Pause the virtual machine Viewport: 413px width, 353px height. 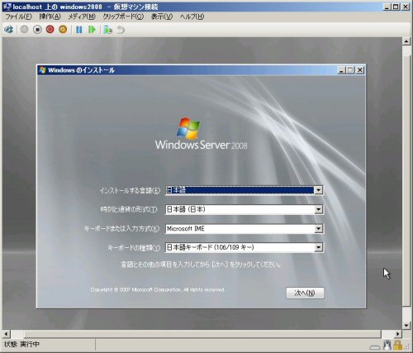(79, 30)
